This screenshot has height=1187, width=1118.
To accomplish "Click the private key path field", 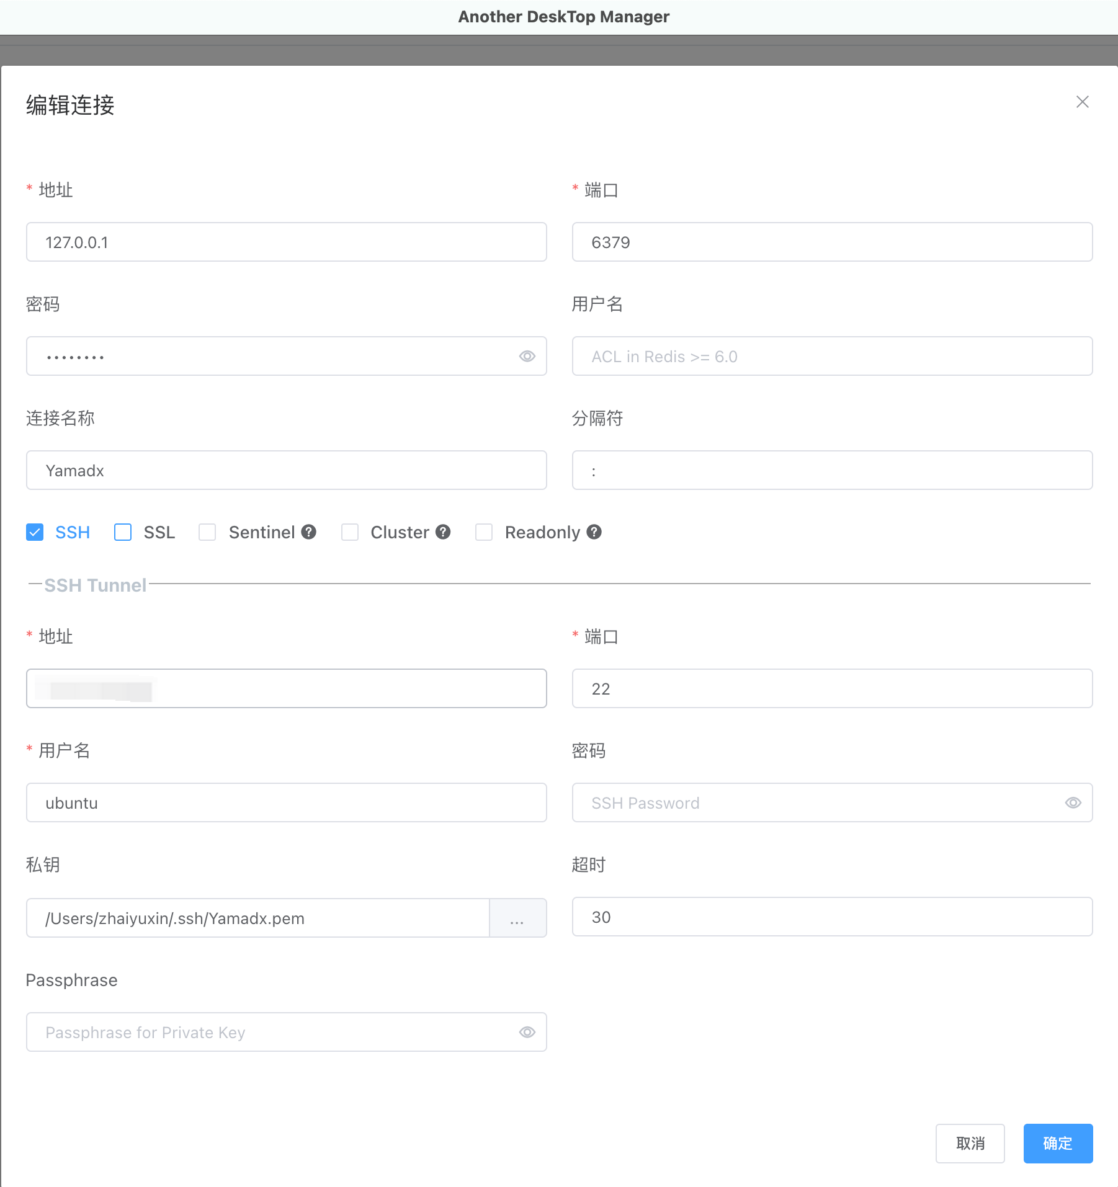I will [258, 918].
